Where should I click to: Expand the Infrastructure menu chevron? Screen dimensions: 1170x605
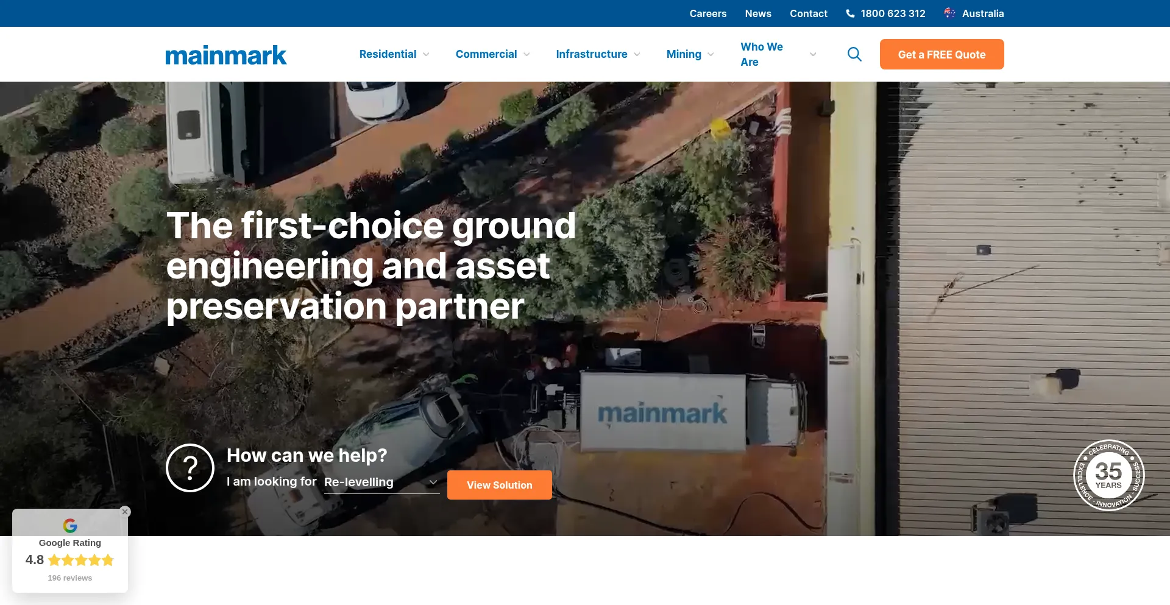click(637, 54)
